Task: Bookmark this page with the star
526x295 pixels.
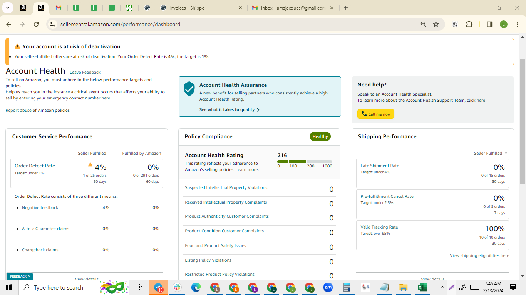Action: [x=436, y=24]
